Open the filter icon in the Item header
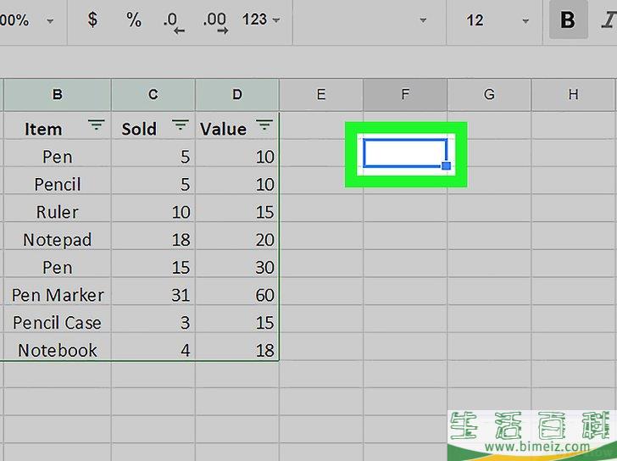This screenshot has width=617, height=461. (97, 126)
